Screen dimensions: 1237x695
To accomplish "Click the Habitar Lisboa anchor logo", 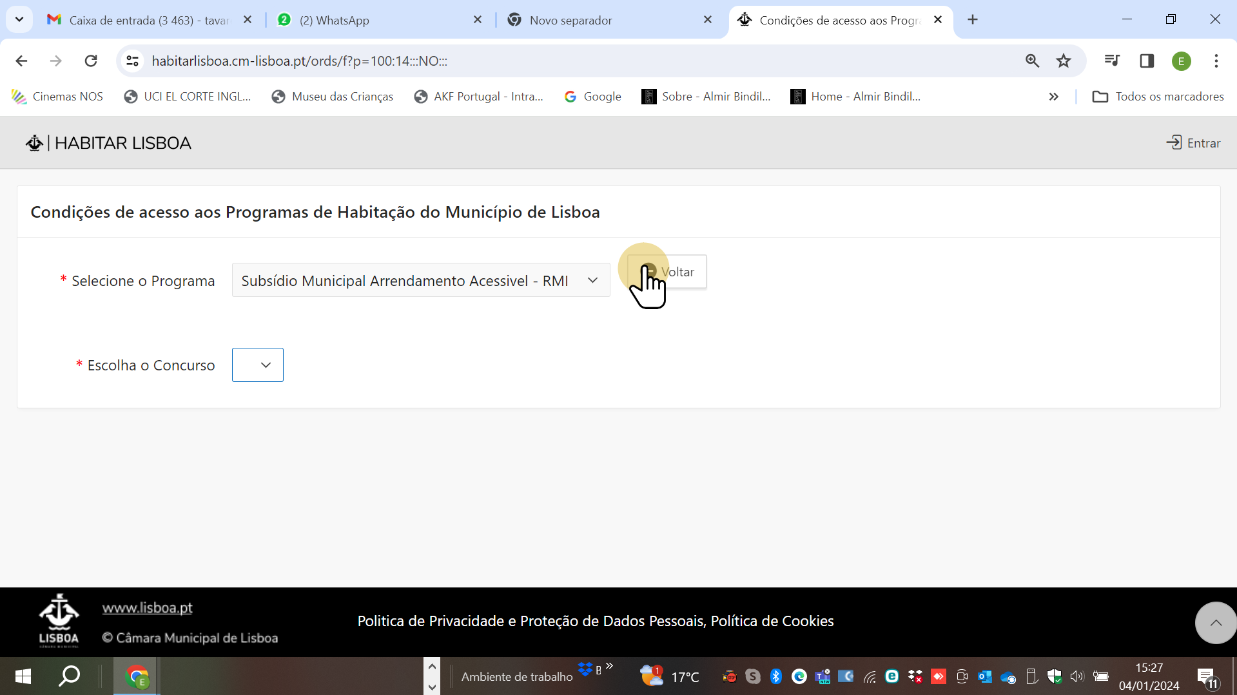I will point(34,142).
